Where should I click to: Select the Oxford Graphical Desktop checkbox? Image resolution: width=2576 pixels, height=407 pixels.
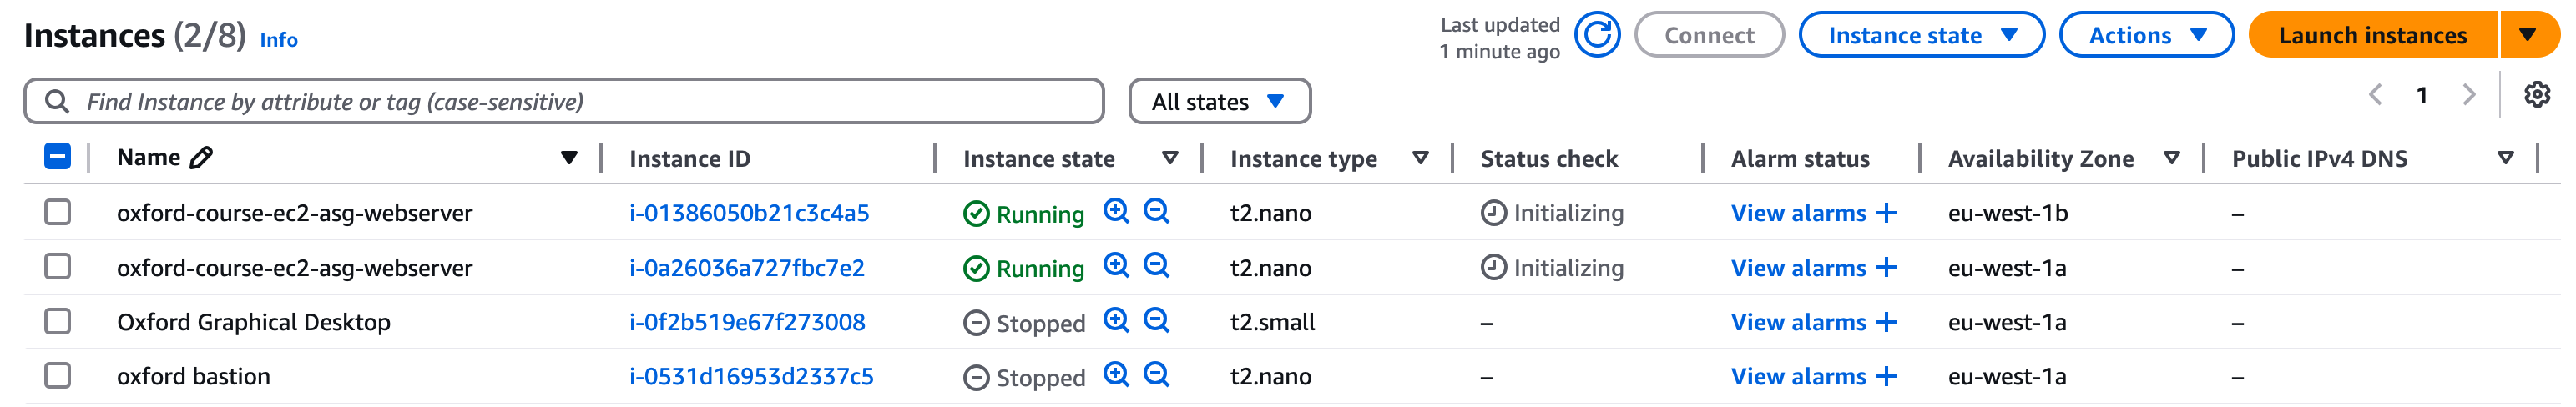click(x=58, y=321)
